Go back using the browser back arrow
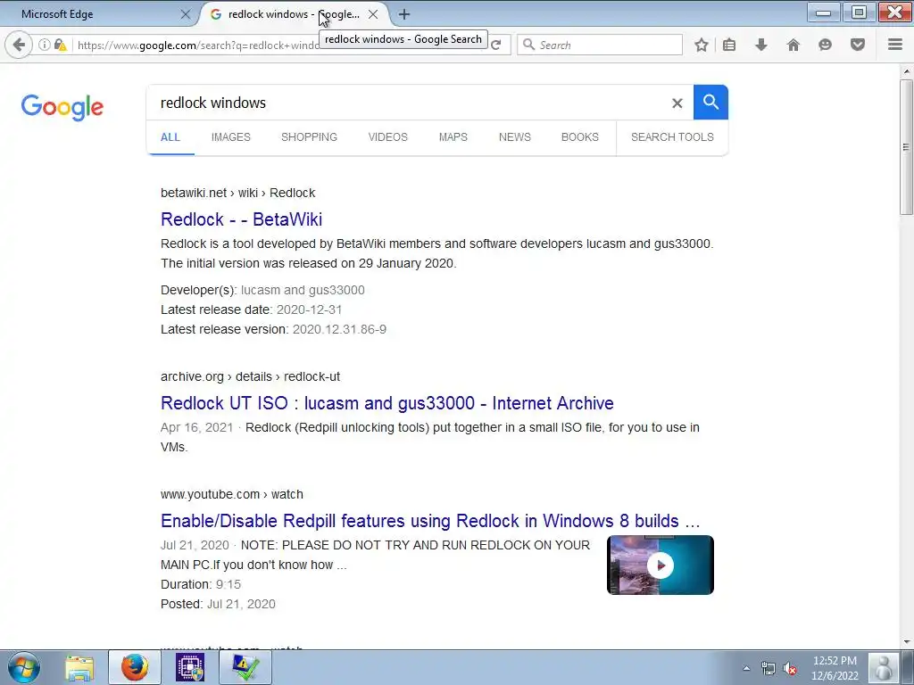 tap(19, 45)
